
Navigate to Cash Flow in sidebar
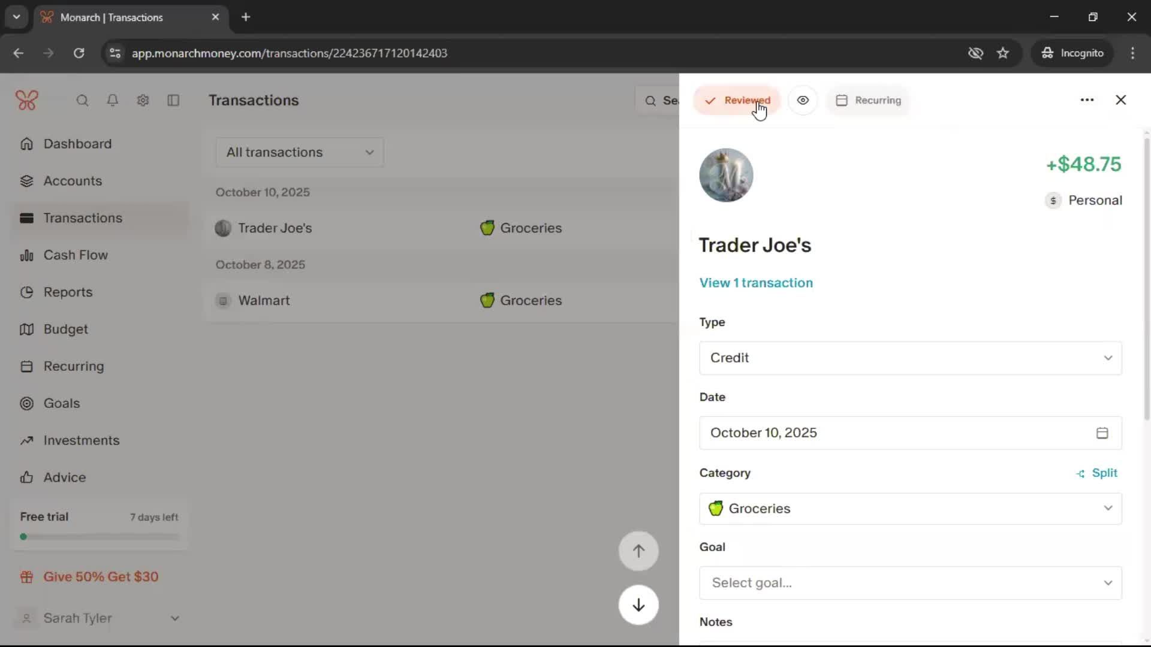coord(76,255)
